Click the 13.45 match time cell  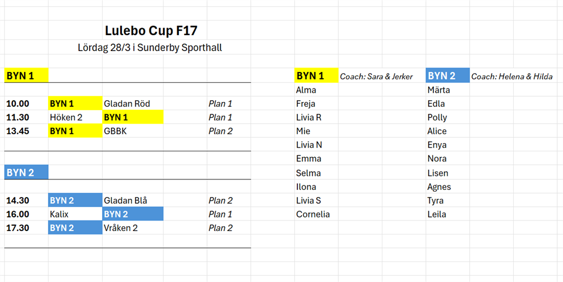18,131
